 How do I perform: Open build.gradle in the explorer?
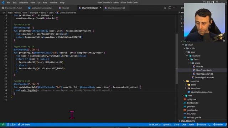click(192, 103)
